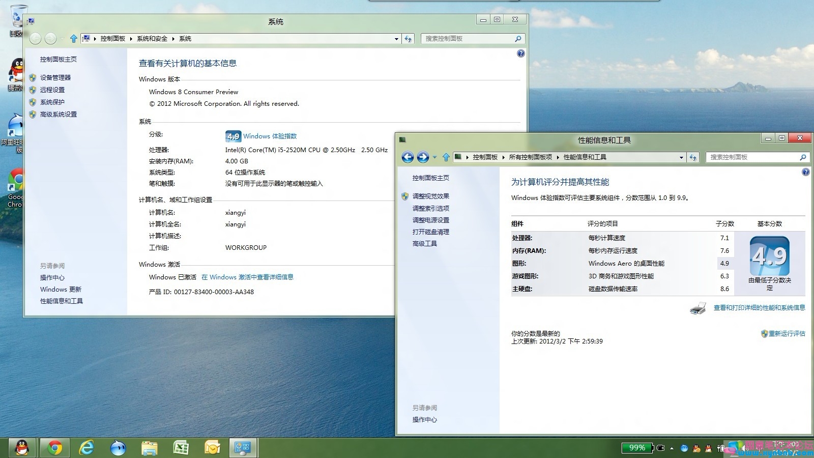814x458 pixels.
Task: Switch to Control Panel taskbar item
Action: [x=243, y=448]
